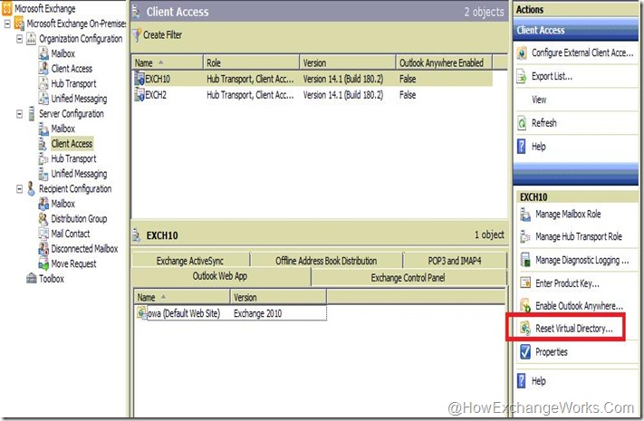Open Help under EXCH10 actions
This screenshot has width=644, height=421.
[x=538, y=381]
